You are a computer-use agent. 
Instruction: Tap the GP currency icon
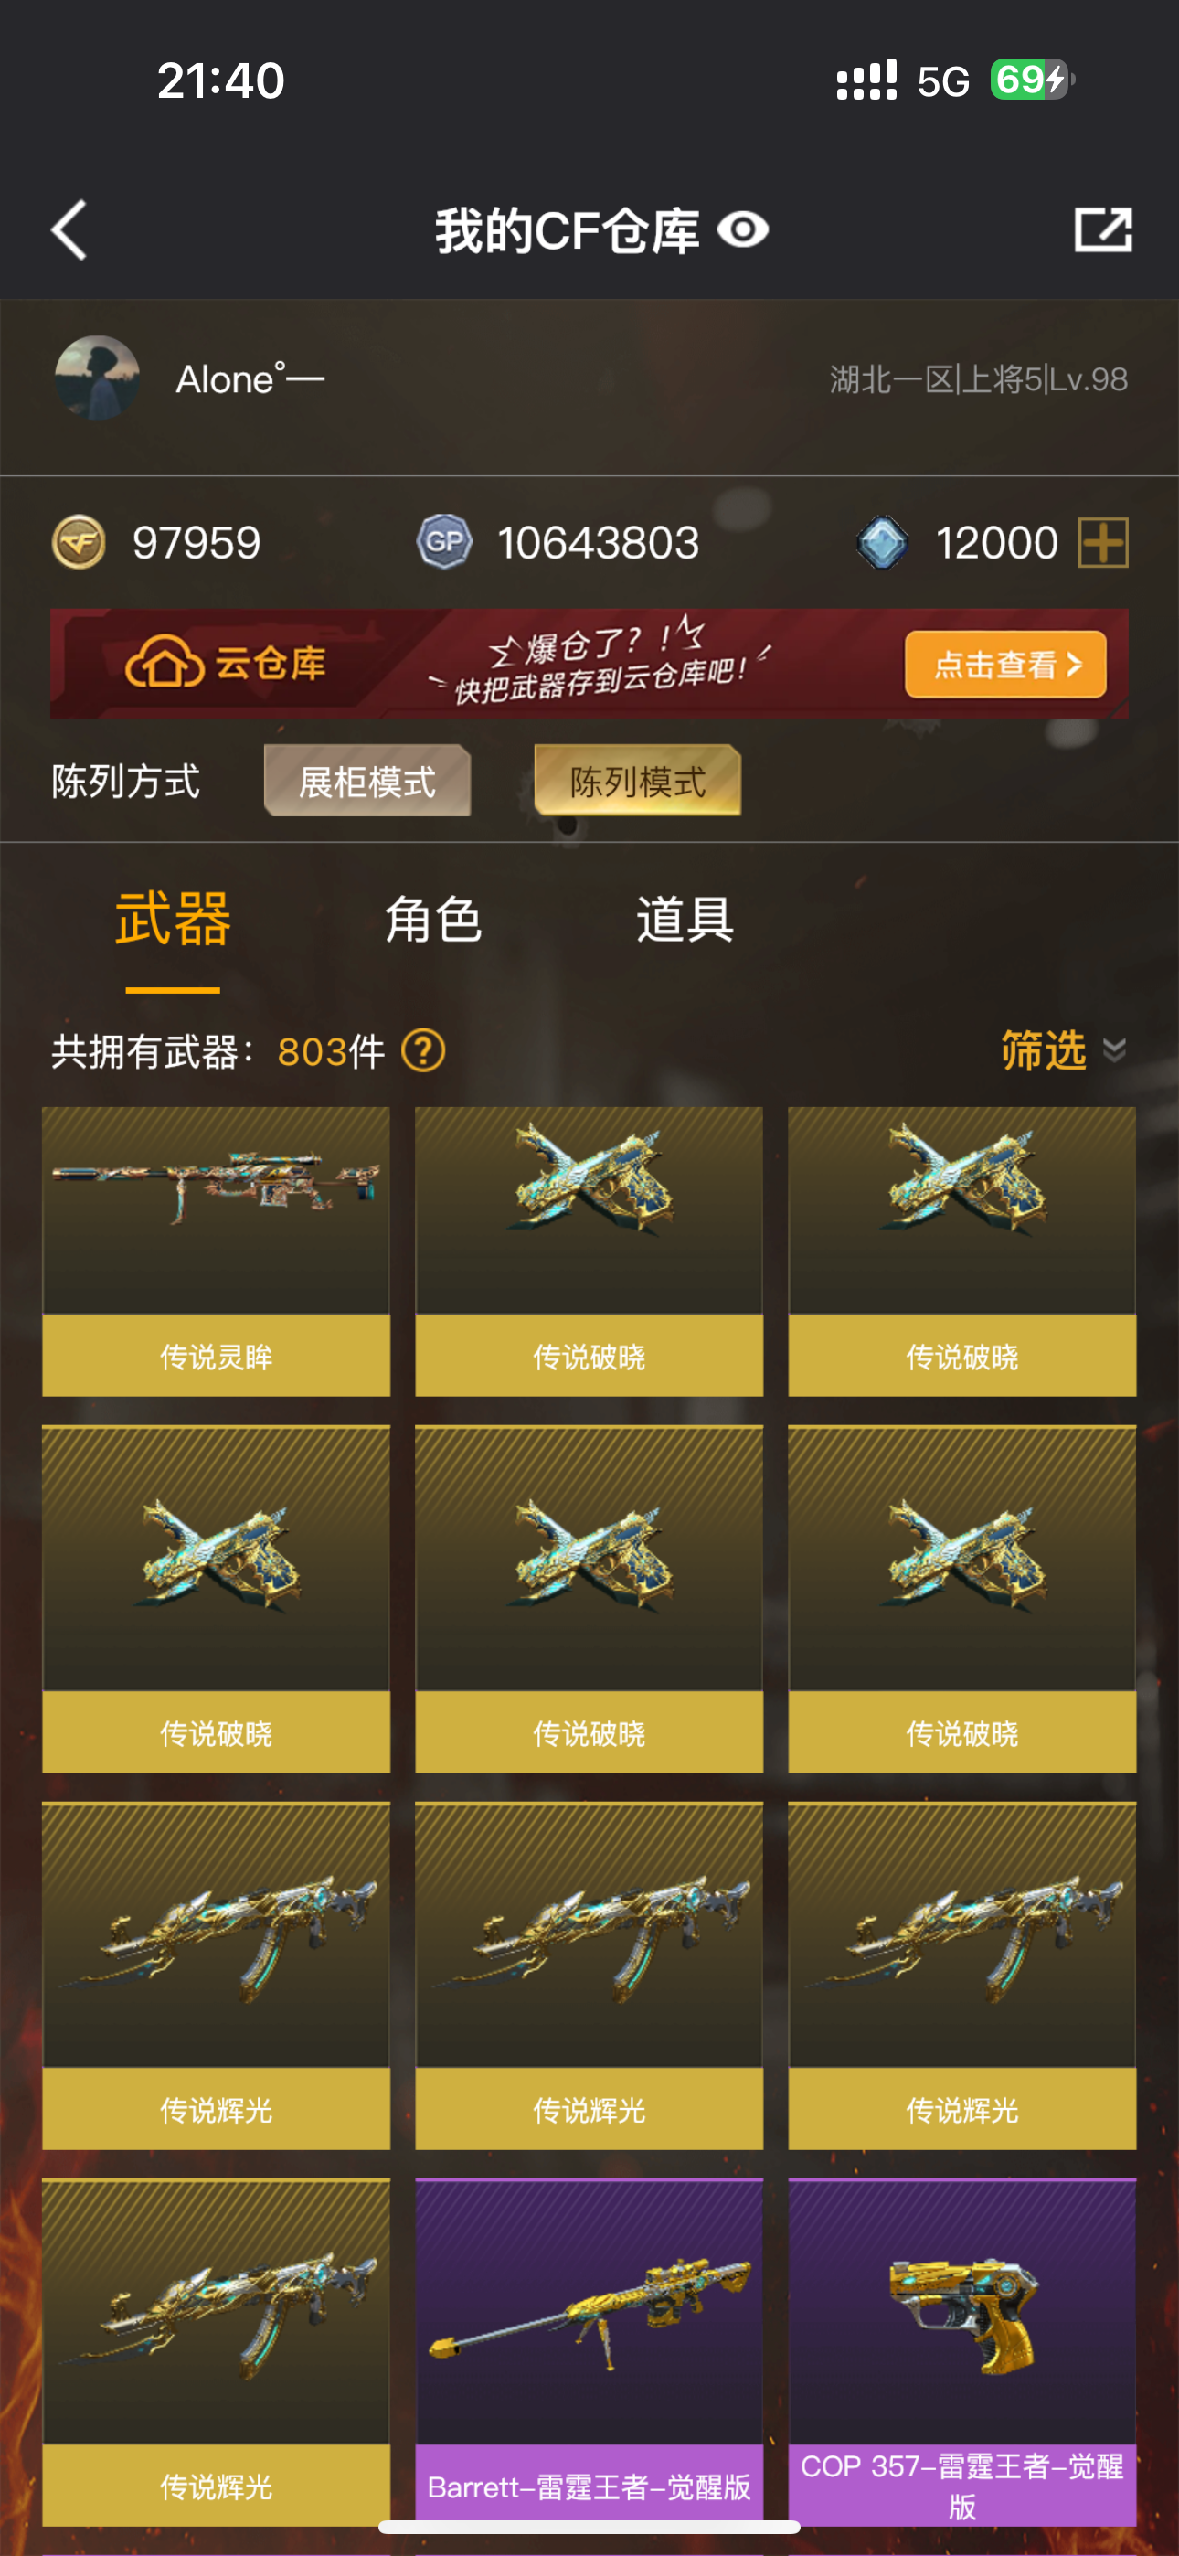[x=443, y=543]
